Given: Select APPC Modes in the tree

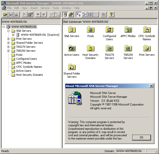Looking at the screenshot, I should pyautogui.click(x=24, y=63).
